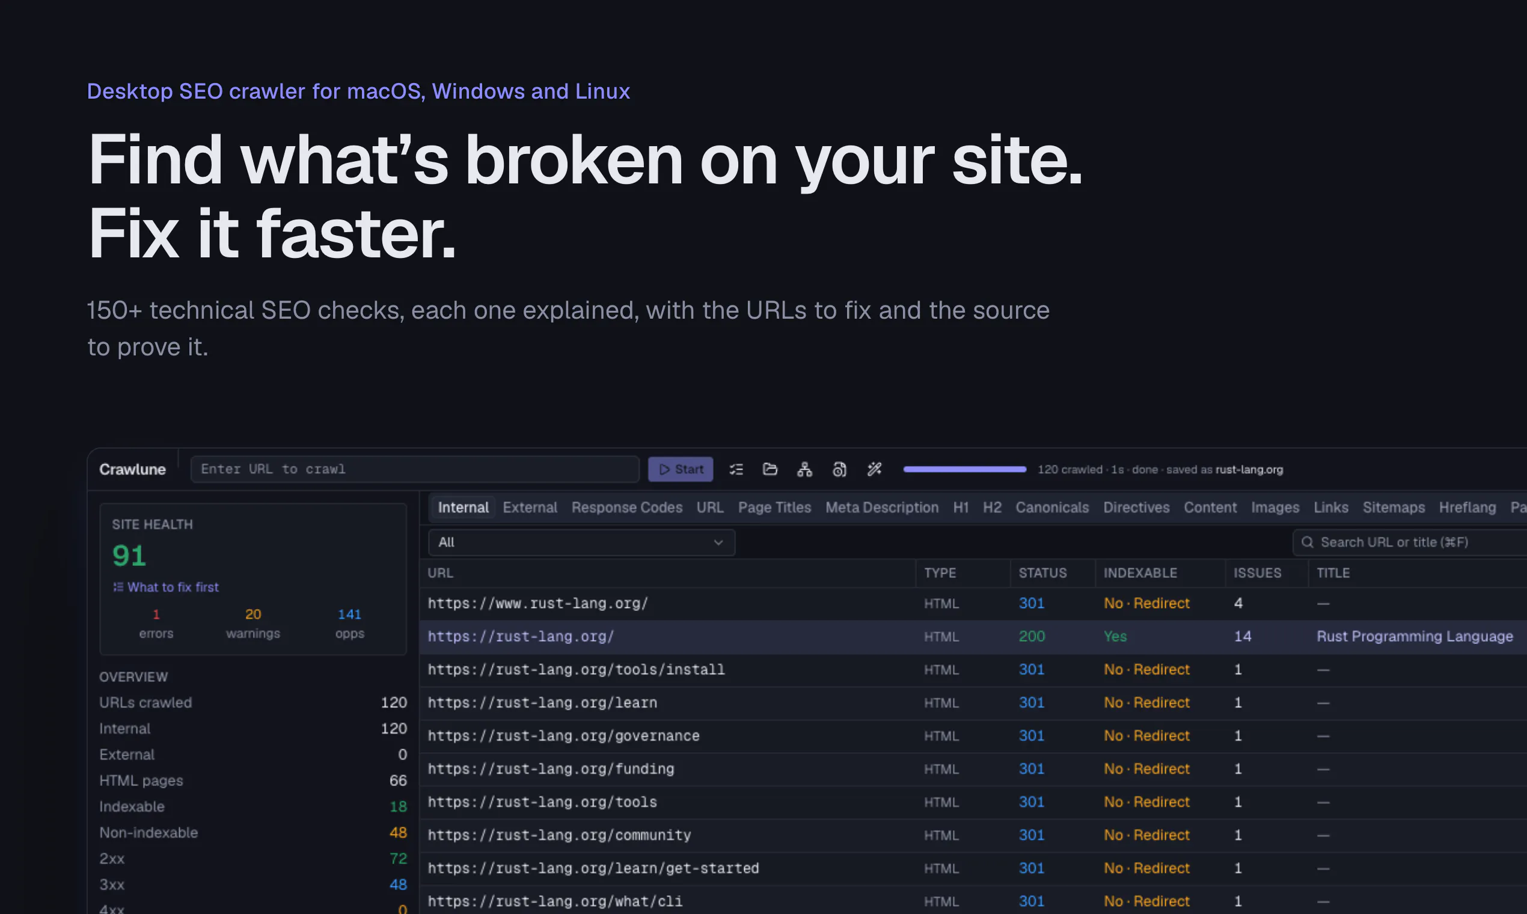Select the https://www.rust-lang.org/ row
Screen dimensions: 1527x914
973,604
